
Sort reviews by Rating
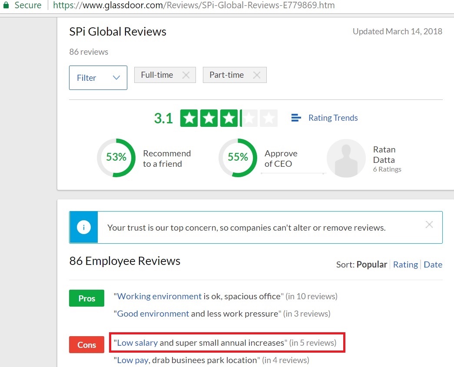[405, 265]
